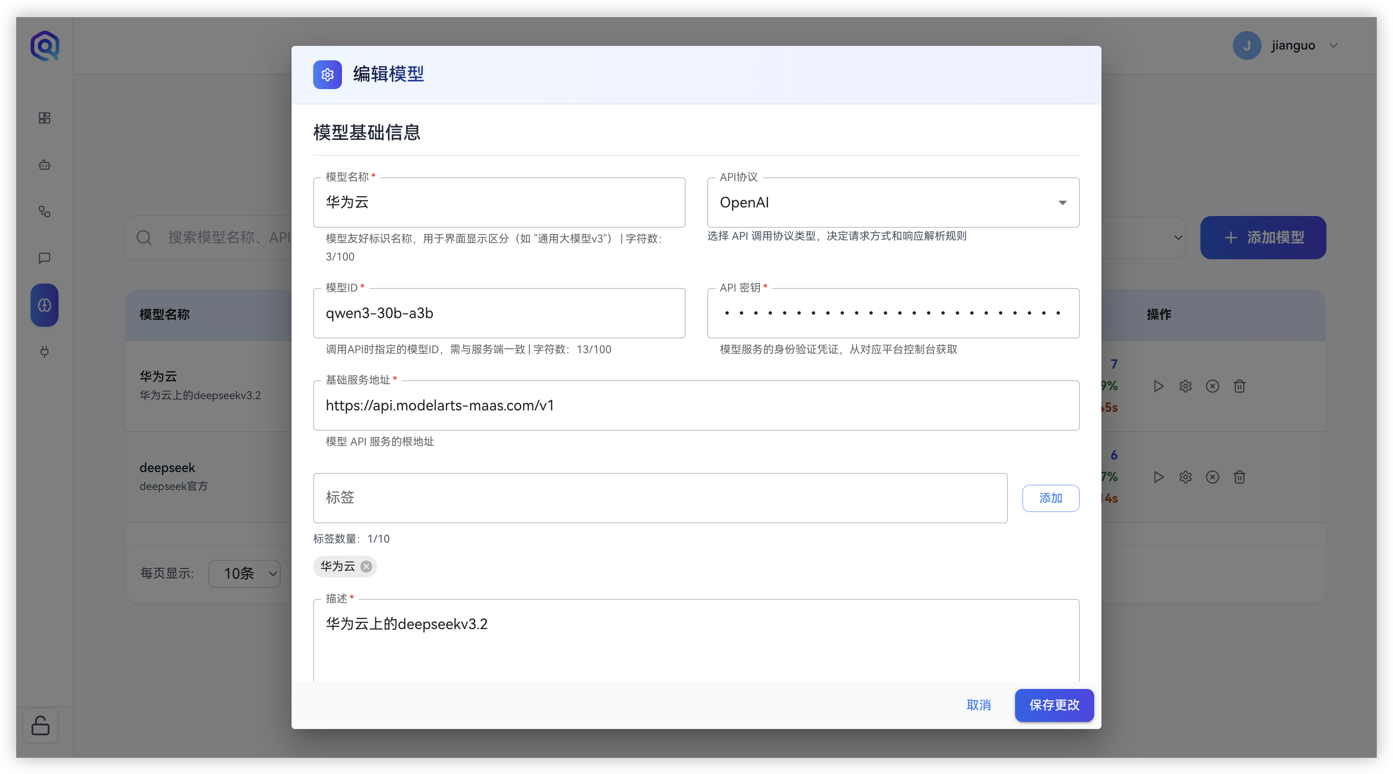Click the 保存更改 button
Image resolution: width=1393 pixels, height=774 pixels.
(x=1054, y=705)
